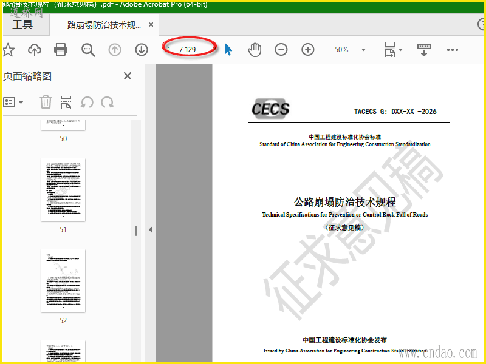Add the file to starred with star icon
Image resolution: width=486 pixels, height=364 pixels.
(x=9, y=50)
